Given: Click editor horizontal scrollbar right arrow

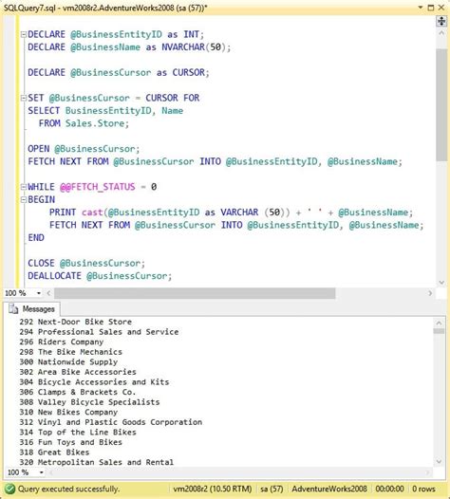Looking at the screenshot, I should (430, 293).
